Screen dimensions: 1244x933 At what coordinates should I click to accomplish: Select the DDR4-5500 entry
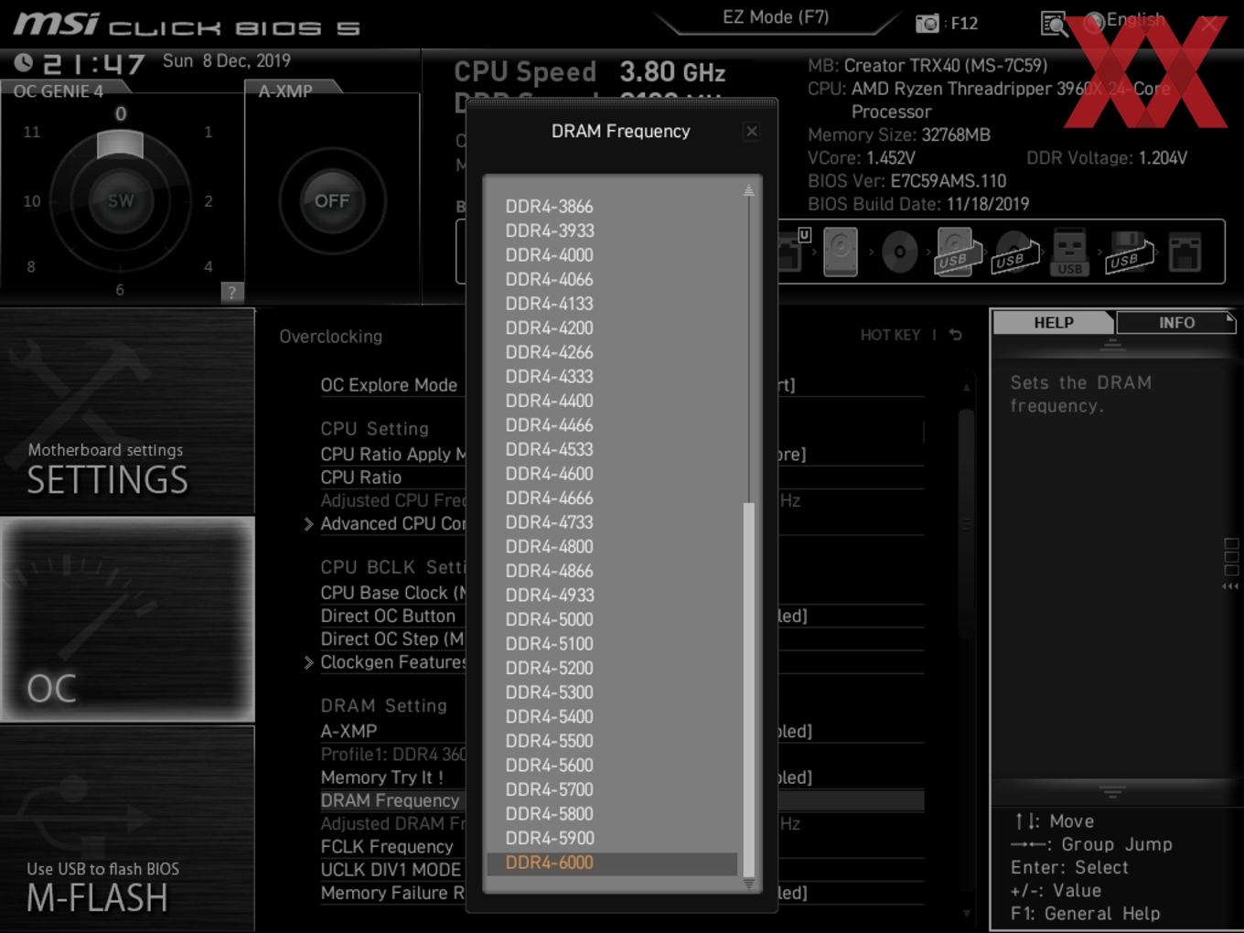[549, 741]
